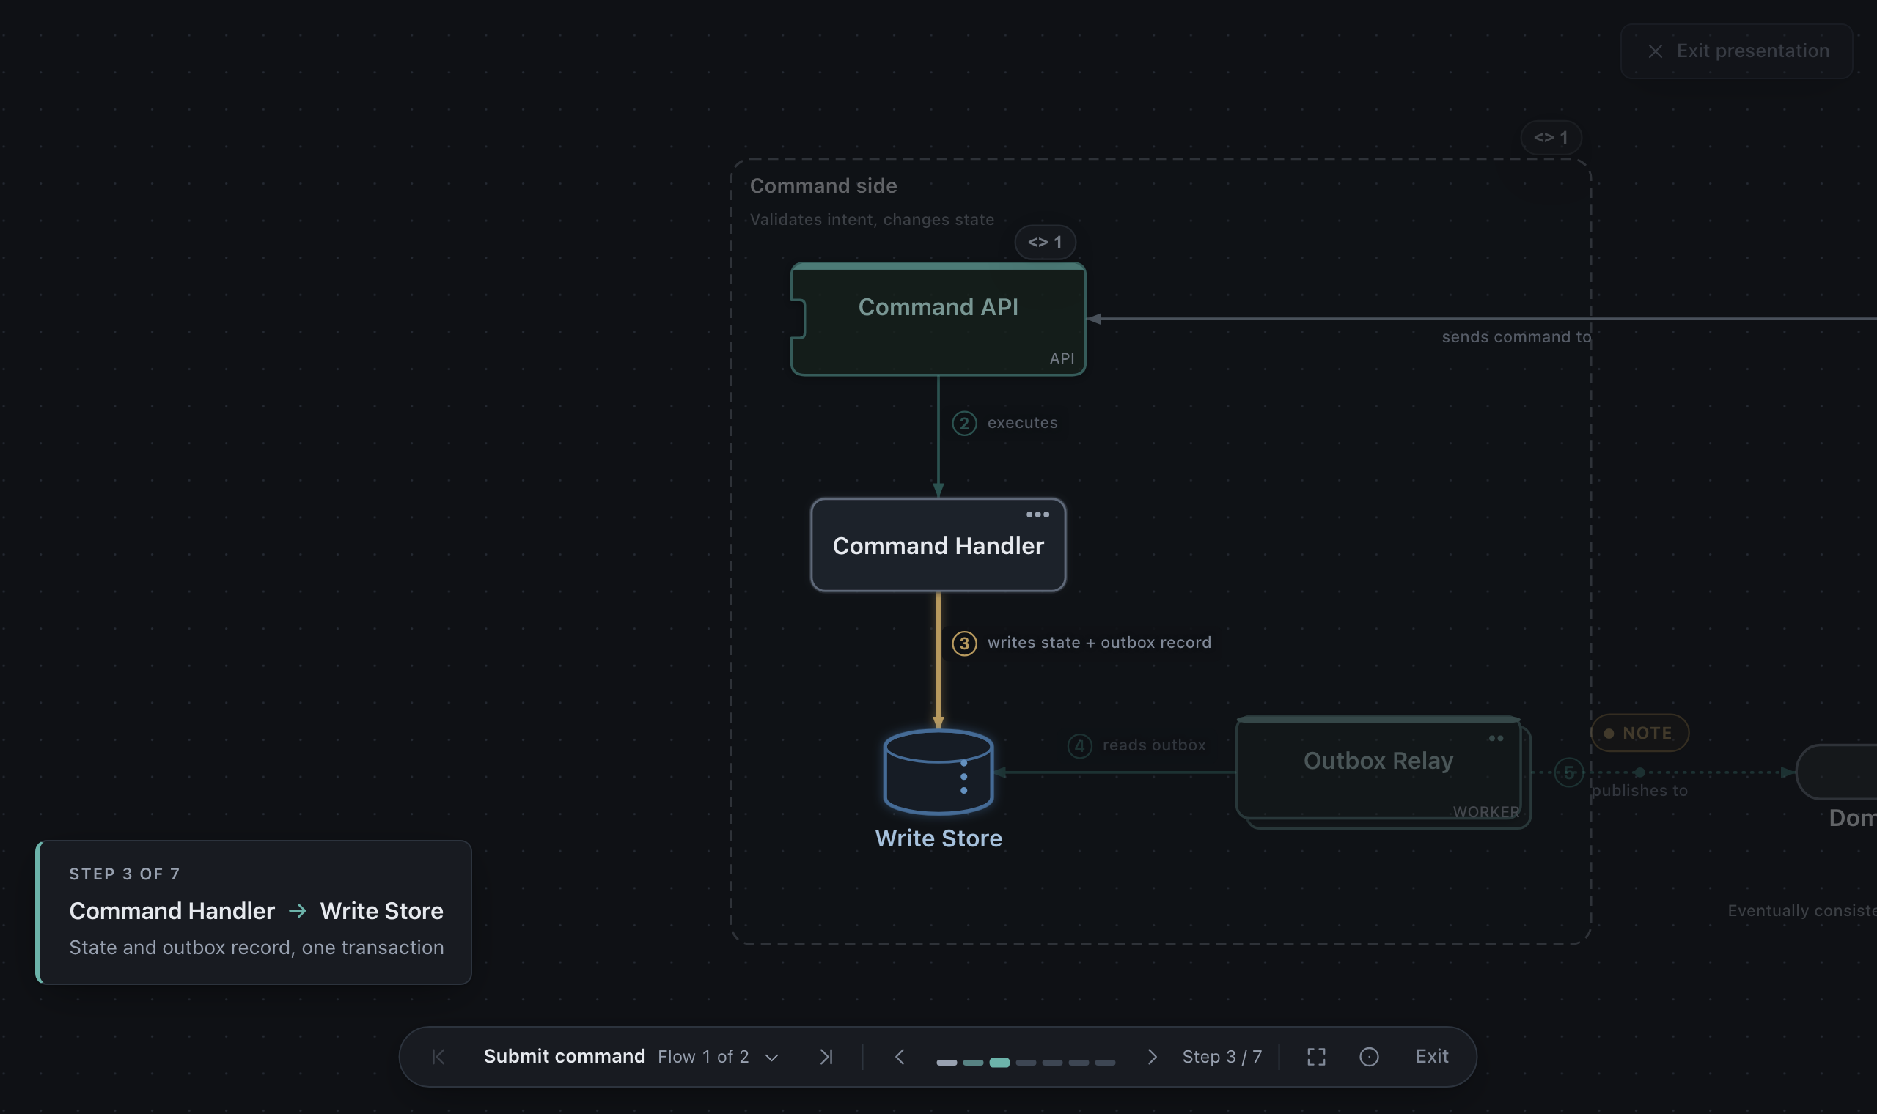1877x1114 pixels.
Task: Advance to next step arrow
Action: pyautogui.click(x=1153, y=1057)
